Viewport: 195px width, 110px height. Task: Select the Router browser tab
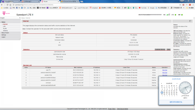50,2
